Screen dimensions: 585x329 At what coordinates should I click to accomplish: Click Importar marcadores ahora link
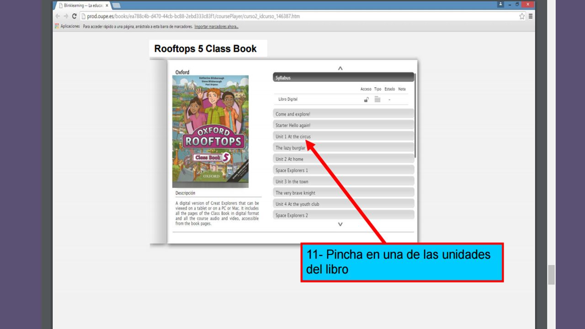tap(216, 27)
